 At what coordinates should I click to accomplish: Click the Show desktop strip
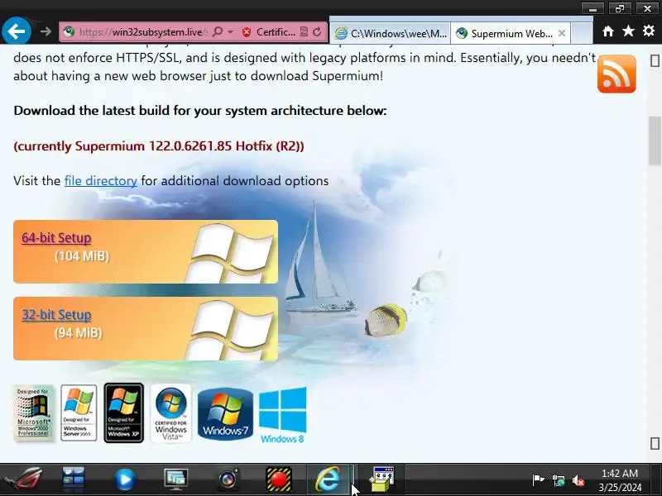[657, 479]
